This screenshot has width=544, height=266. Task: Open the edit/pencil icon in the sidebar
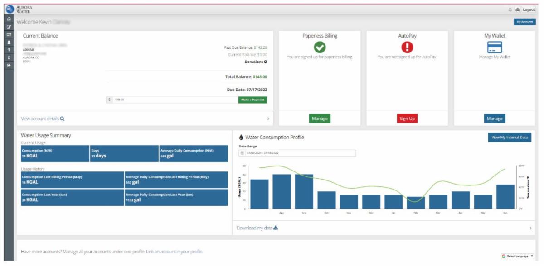click(8, 27)
